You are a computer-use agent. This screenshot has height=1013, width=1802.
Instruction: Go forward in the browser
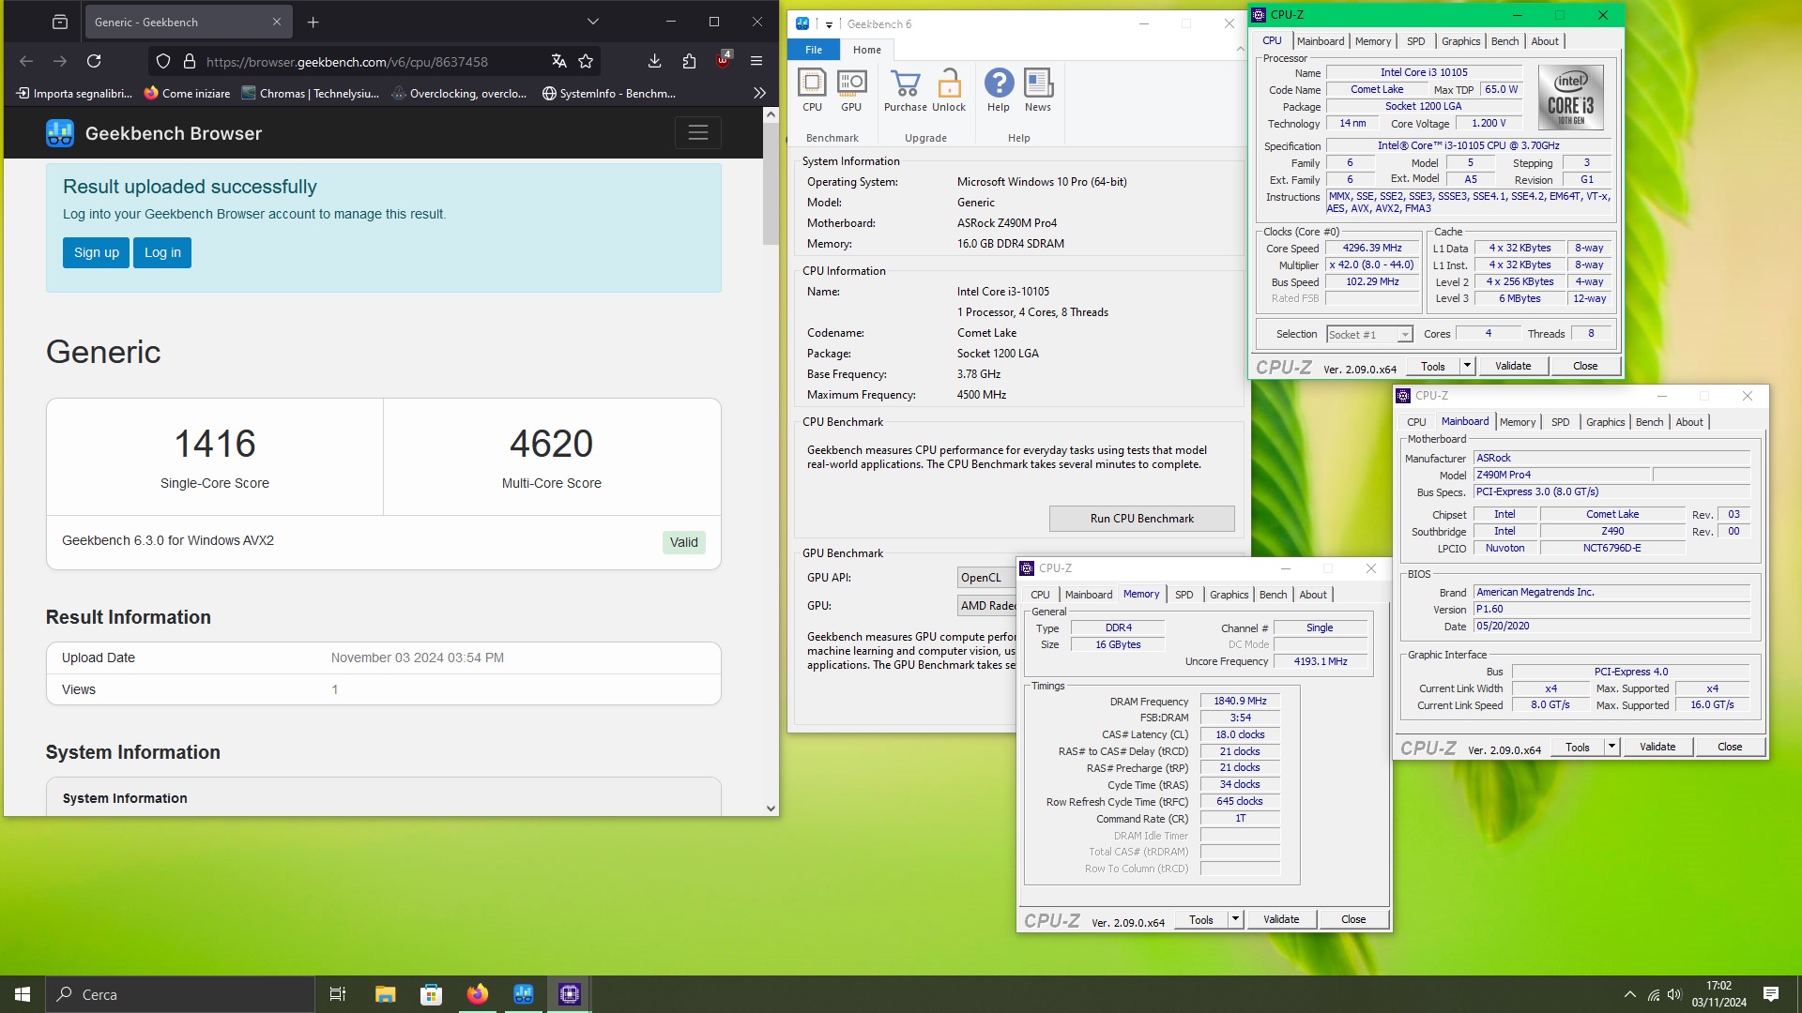(x=60, y=61)
